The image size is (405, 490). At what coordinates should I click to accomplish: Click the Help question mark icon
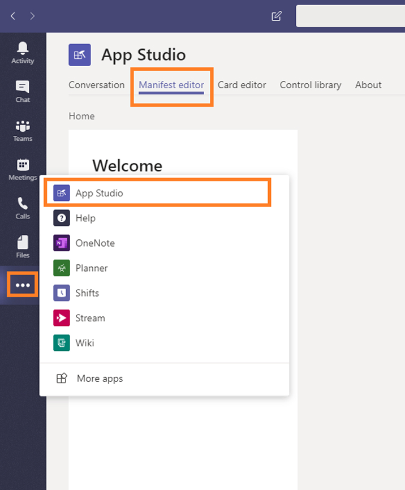pyautogui.click(x=62, y=218)
